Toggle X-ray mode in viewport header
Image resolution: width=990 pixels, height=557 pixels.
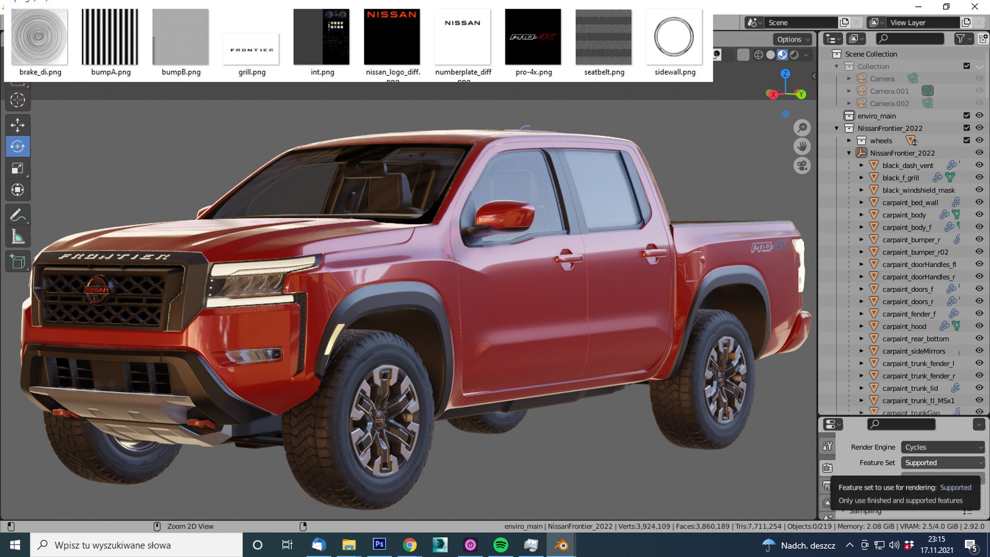(x=743, y=55)
